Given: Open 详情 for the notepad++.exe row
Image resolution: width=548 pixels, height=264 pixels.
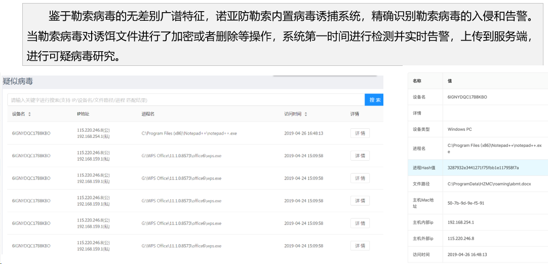Looking at the screenshot, I should coord(360,133).
